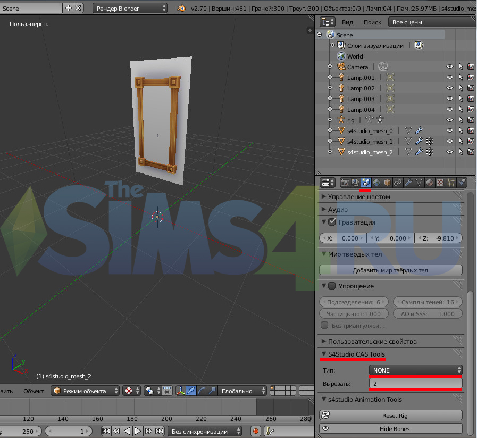This screenshot has width=477, height=438.
Task: Open the Вид menu in outliner
Action: coord(347,22)
